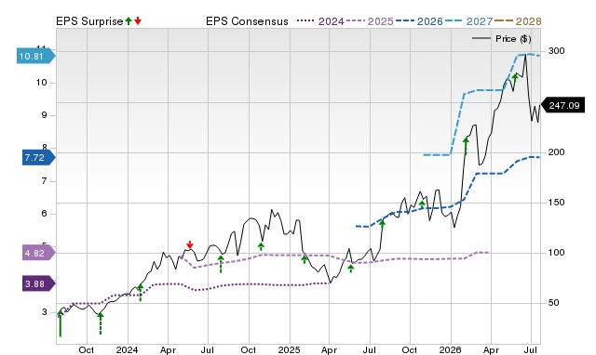Select the 7.72 value tag
This screenshot has height=355, width=596.
38,157
